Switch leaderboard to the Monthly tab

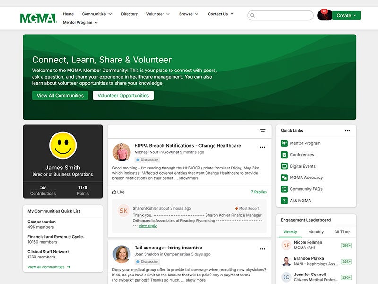316,232
